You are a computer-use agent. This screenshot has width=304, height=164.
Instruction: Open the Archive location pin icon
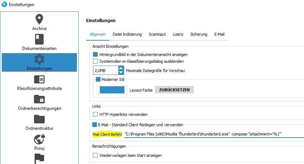click(x=39, y=19)
